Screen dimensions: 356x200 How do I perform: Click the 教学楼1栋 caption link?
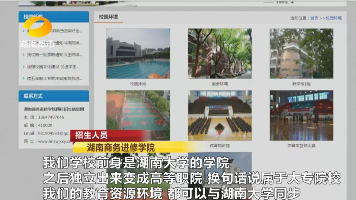[302, 84]
